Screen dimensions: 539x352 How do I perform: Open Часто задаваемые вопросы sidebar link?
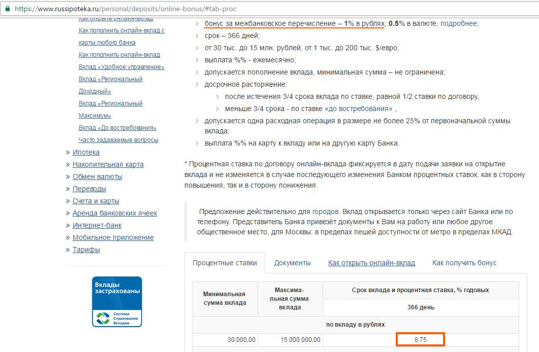pyautogui.click(x=118, y=140)
